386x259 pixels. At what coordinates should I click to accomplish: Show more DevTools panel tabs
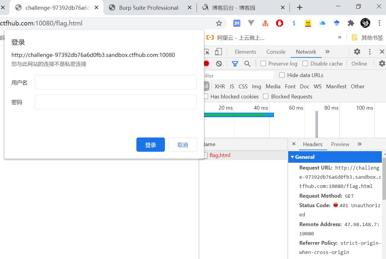click(x=327, y=52)
